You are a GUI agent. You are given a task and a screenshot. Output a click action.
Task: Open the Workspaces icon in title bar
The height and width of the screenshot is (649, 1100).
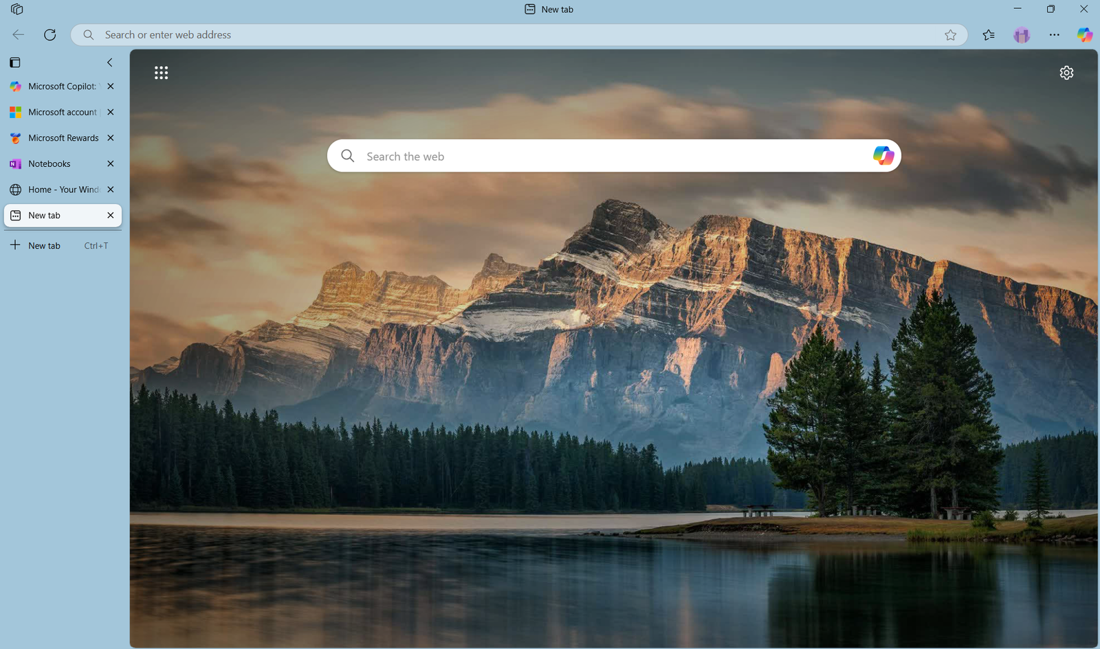click(17, 9)
